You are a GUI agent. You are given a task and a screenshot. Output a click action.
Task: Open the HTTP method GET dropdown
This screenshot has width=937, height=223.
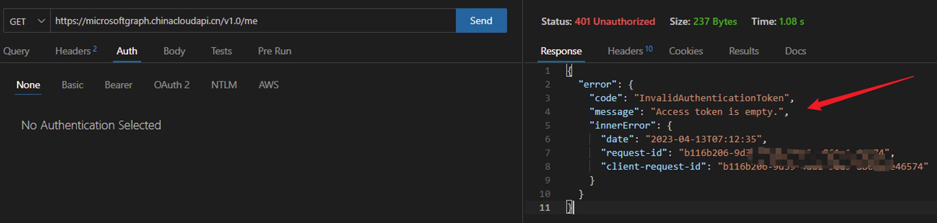[27, 21]
